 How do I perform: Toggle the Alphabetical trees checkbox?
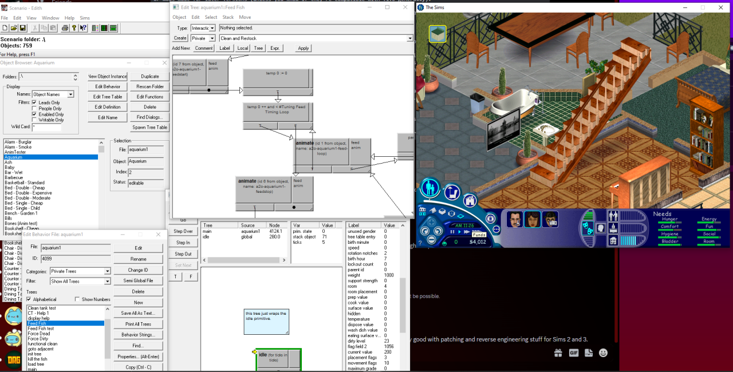[x=29, y=299]
